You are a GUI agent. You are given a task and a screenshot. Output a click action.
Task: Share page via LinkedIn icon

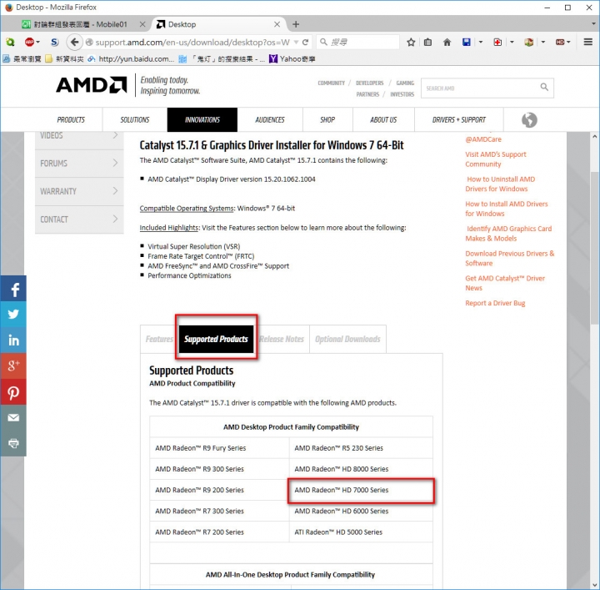click(x=13, y=340)
